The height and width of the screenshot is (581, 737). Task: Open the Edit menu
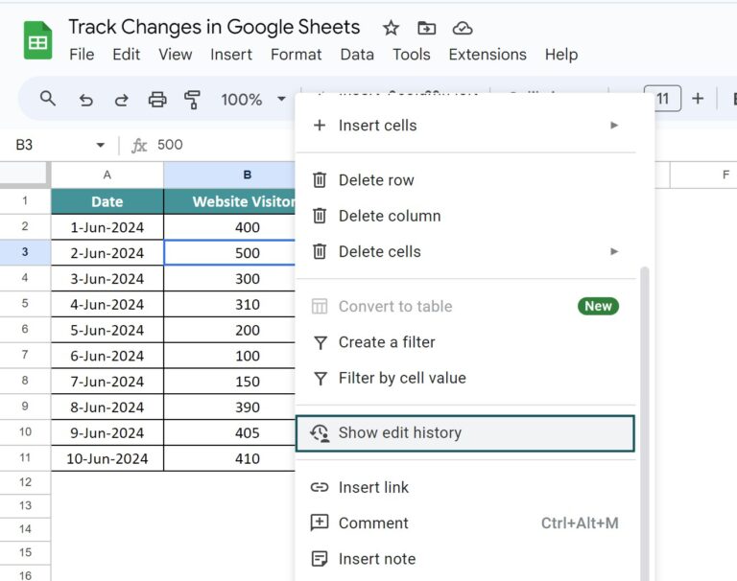126,55
